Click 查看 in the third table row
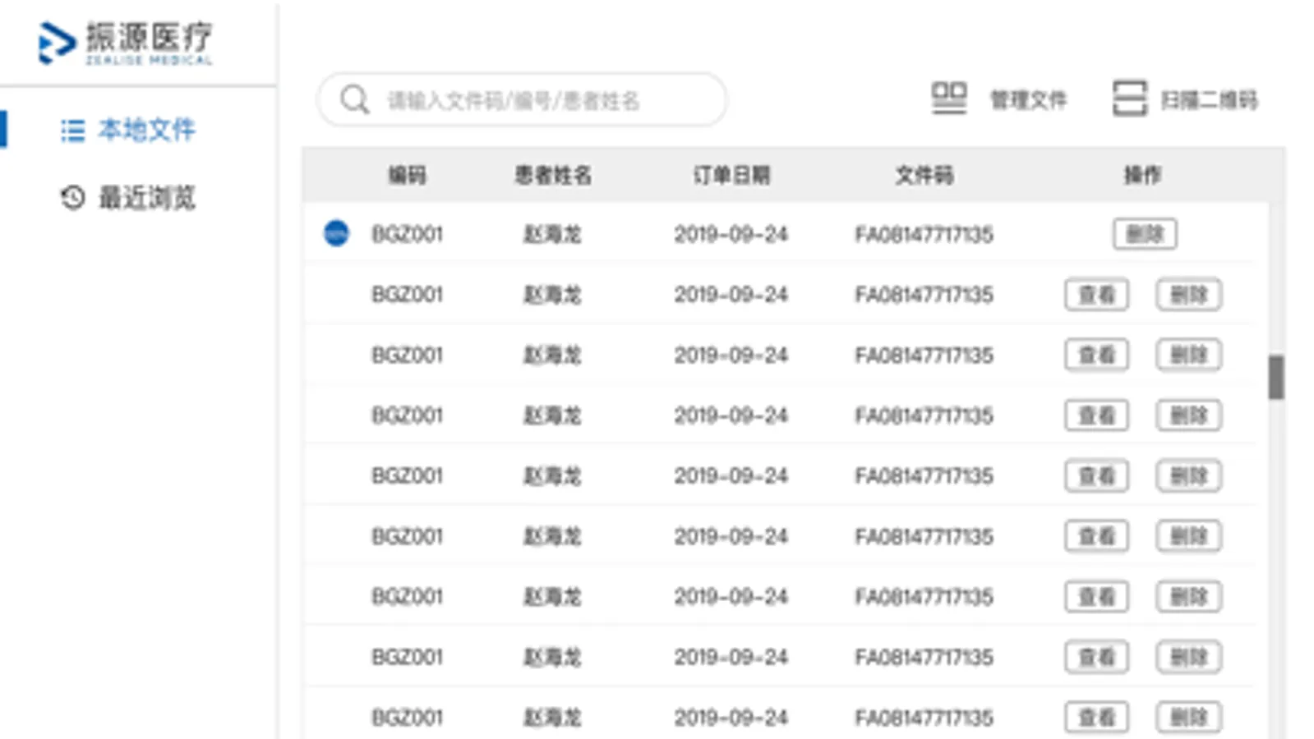The width and height of the screenshot is (1314, 739). point(1096,355)
